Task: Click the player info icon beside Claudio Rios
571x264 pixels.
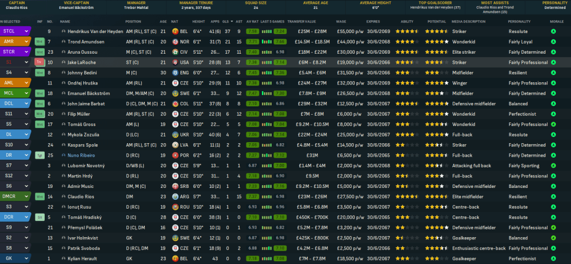Action: tap(63, 196)
